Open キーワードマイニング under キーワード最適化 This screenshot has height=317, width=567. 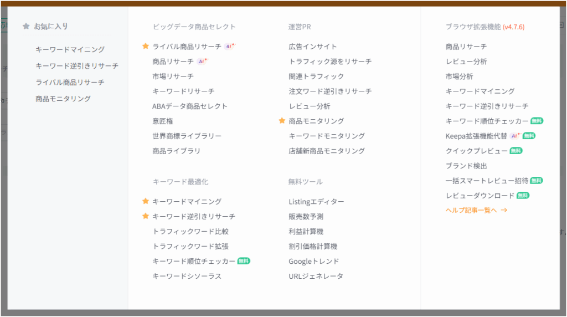[187, 201]
